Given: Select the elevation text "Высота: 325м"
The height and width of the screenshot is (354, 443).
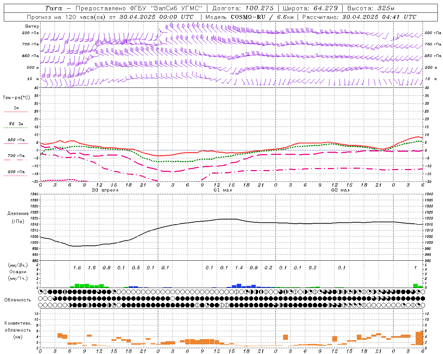Looking at the screenshot, I should (x=371, y=8).
